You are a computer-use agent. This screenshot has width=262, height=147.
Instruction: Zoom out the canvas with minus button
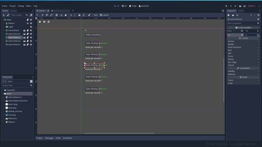40,22
